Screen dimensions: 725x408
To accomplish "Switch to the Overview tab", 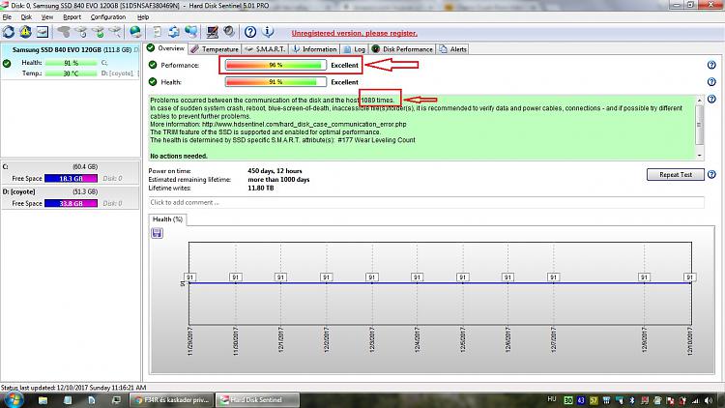I will 166,48.
